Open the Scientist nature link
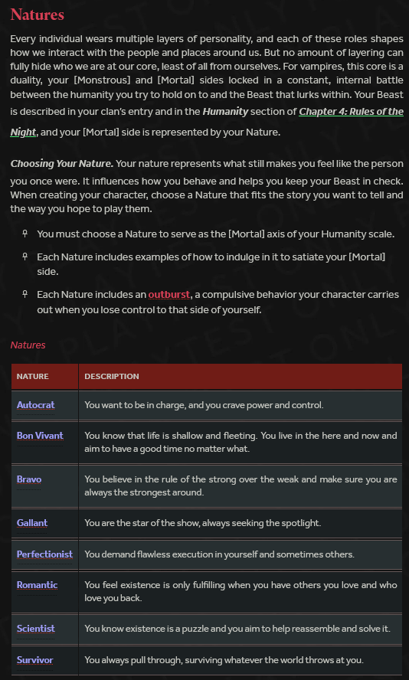The width and height of the screenshot is (409, 680). click(35, 629)
